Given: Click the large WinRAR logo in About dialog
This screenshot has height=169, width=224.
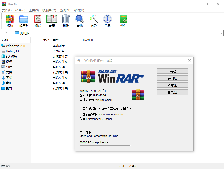Looking at the screenshot, I should tap(112, 76).
